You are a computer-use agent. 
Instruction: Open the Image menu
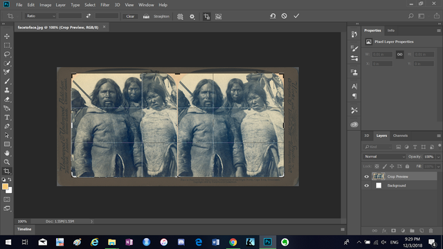click(45, 5)
